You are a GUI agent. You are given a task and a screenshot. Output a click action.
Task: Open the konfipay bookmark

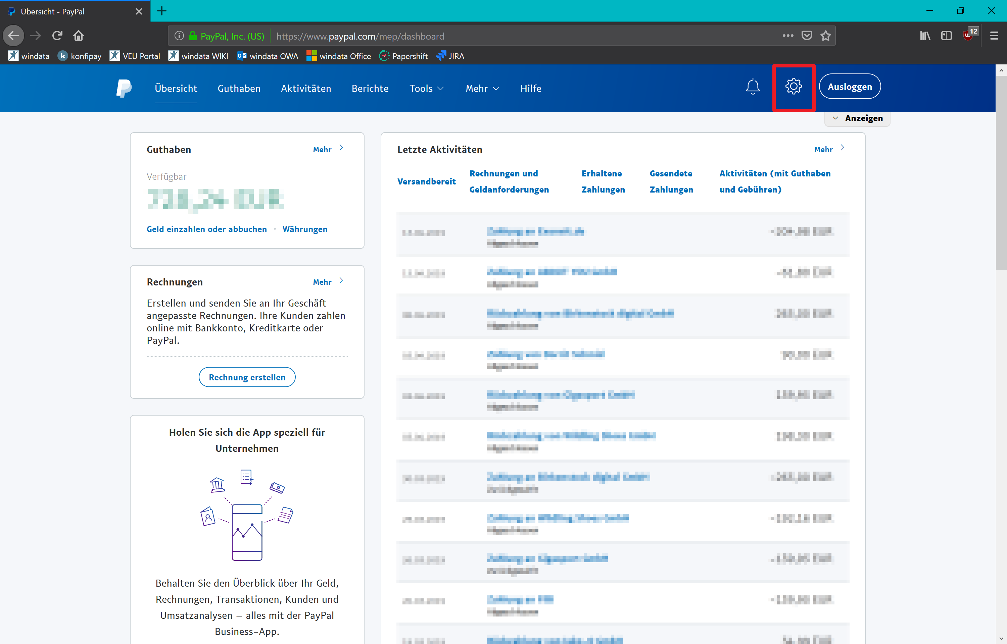(x=80, y=56)
